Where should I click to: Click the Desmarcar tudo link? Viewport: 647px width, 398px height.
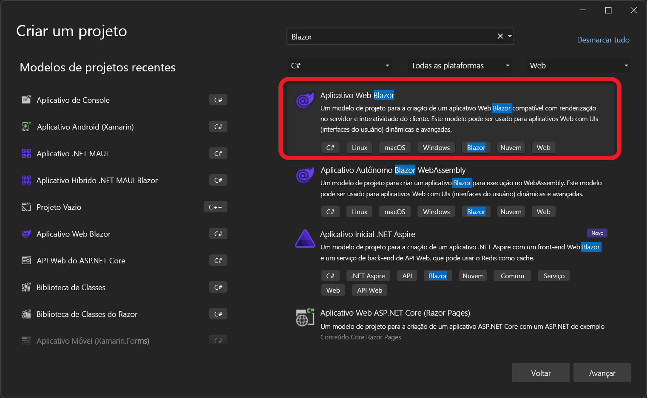point(603,40)
